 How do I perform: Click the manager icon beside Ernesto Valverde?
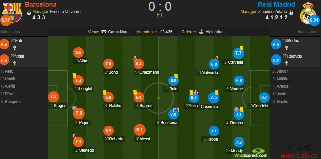coord(29,12)
